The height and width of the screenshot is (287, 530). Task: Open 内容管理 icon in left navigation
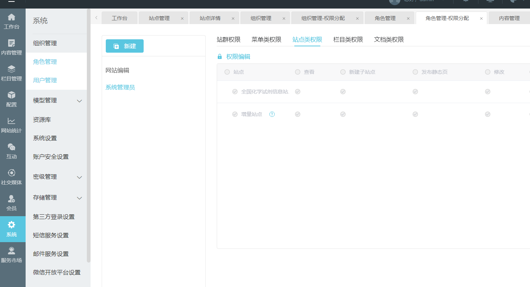point(12,43)
